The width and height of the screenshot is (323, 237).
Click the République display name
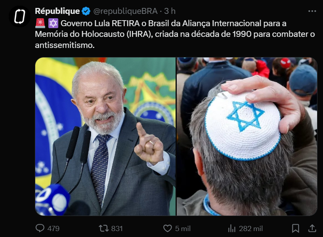point(57,11)
